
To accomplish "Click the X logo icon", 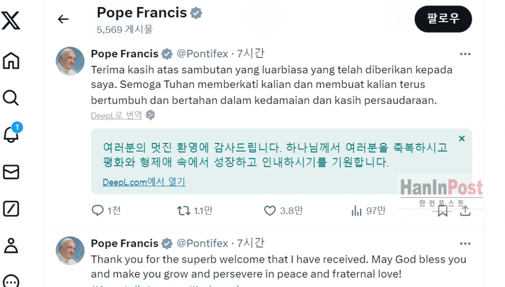I will point(11,20).
